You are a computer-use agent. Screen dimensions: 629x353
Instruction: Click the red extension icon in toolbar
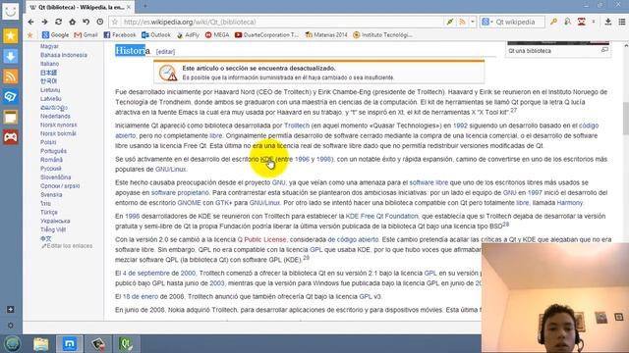click(581, 22)
